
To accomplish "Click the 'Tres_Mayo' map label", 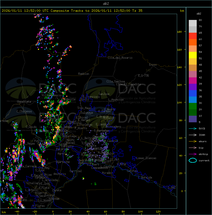I will tap(84, 108).
